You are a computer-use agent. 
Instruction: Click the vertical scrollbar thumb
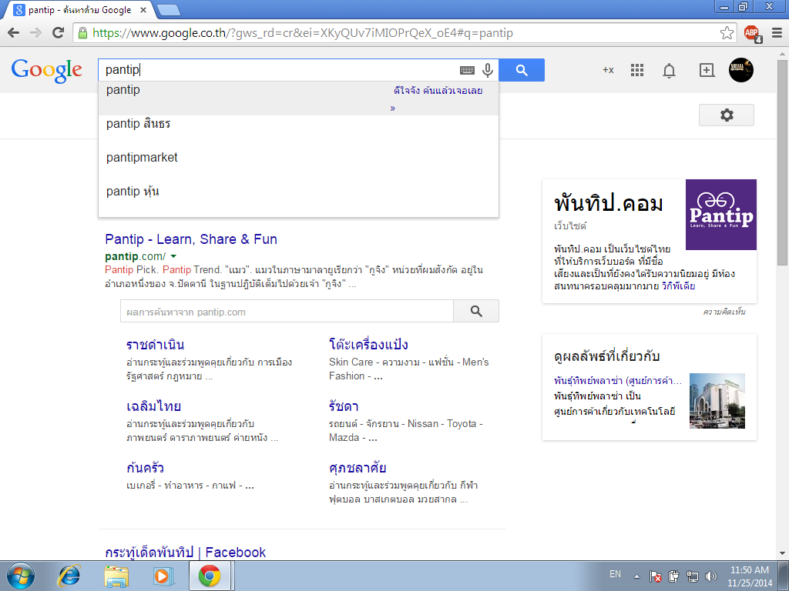[x=783, y=162]
